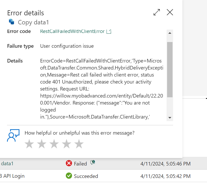Click the Copy data1 activity icon
Viewport: 207px width, 186px height.
click(x=12, y=22)
